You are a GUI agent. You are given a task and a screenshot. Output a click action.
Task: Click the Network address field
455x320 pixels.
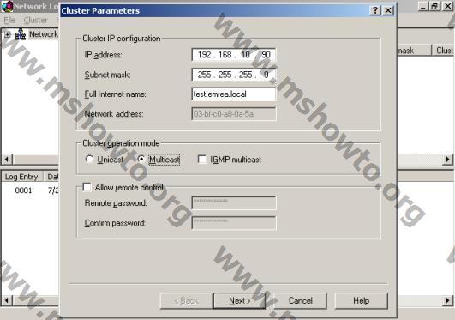tap(234, 114)
